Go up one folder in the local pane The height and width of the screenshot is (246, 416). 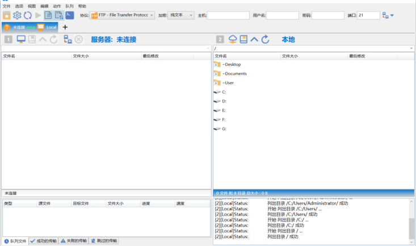point(254,40)
